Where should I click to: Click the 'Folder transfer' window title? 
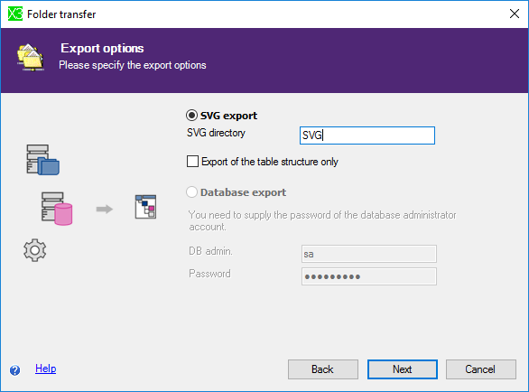click(x=61, y=14)
